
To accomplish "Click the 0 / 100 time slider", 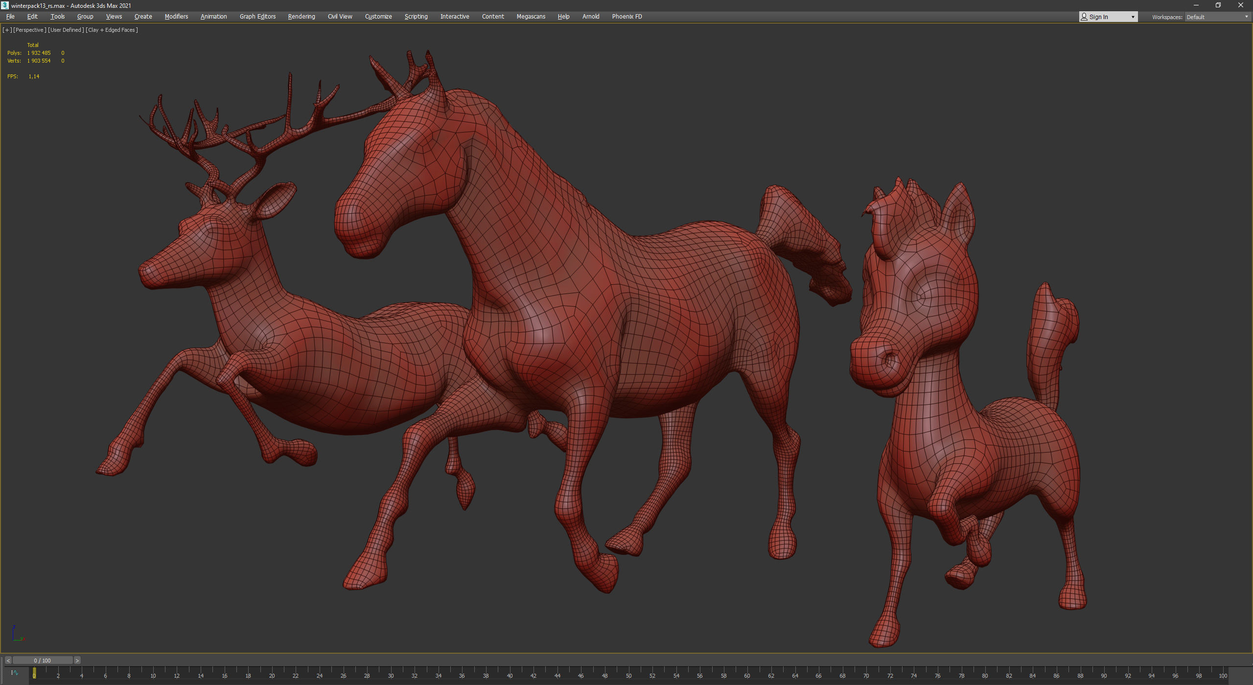I will (x=43, y=661).
